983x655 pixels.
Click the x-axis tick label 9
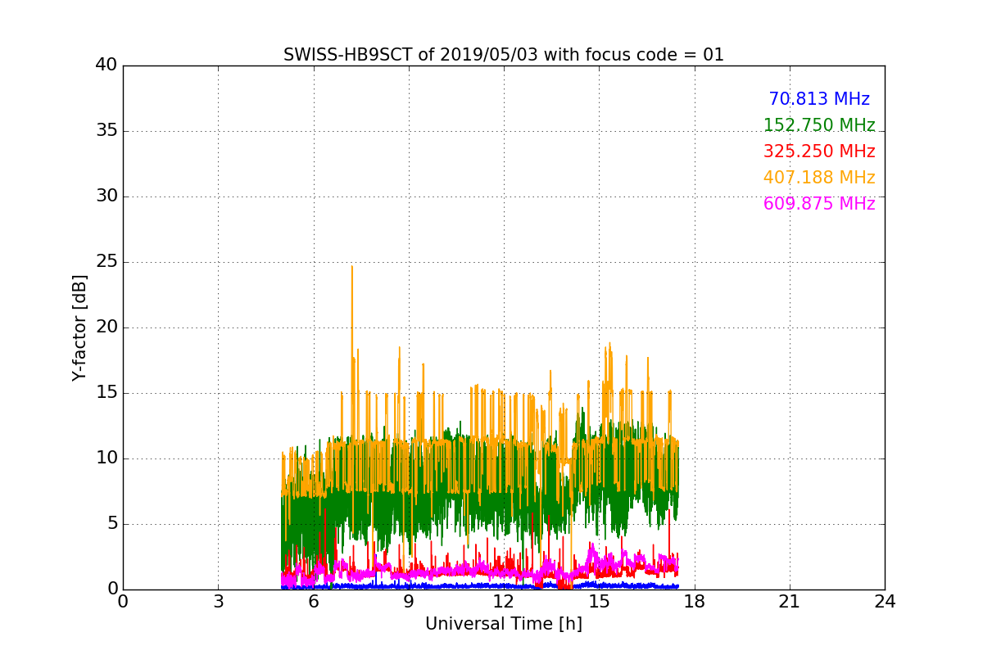pos(409,601)
